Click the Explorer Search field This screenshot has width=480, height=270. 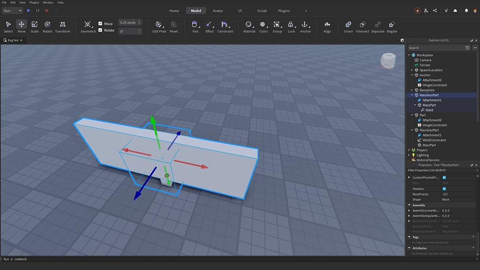click(435, 48)
